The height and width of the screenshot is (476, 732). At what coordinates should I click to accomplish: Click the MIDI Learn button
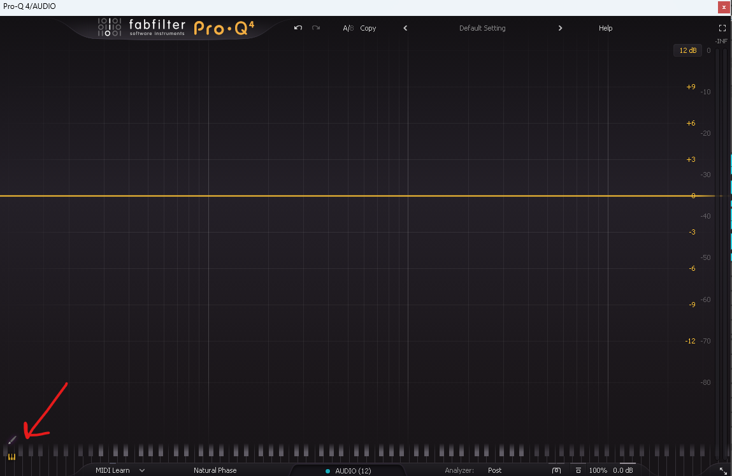(x=112, y=470)
